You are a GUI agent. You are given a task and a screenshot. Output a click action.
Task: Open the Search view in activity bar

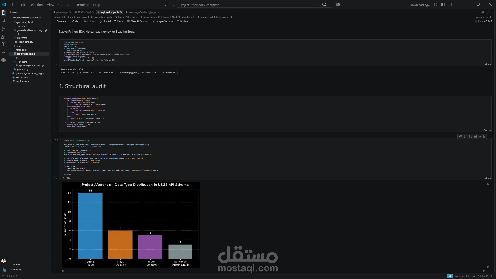[x=4, y=20]
